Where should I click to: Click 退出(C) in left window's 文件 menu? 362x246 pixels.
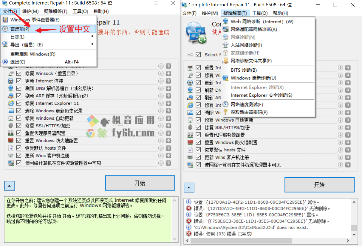(x=49, y=62)
